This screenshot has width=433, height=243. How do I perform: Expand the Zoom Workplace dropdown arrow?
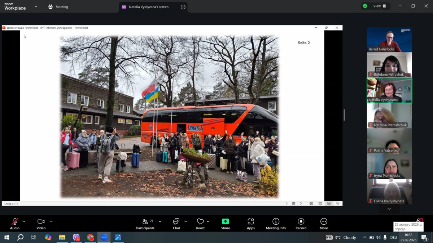[x=36, y=6]
